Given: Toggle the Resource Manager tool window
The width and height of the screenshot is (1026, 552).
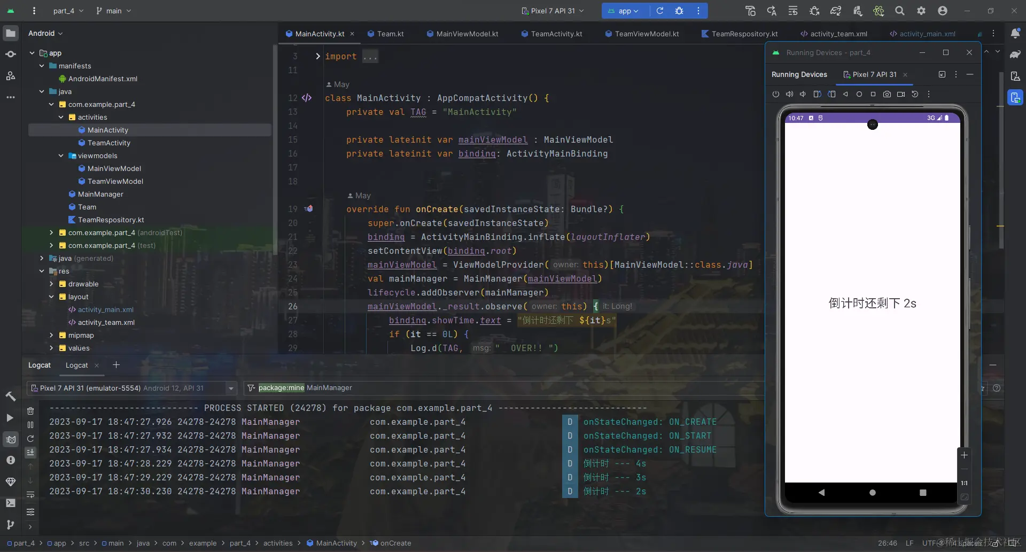Looking at the screenshot, I should point(11,76).
